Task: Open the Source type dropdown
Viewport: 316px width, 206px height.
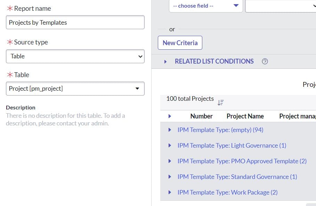Action: [75, 56]
